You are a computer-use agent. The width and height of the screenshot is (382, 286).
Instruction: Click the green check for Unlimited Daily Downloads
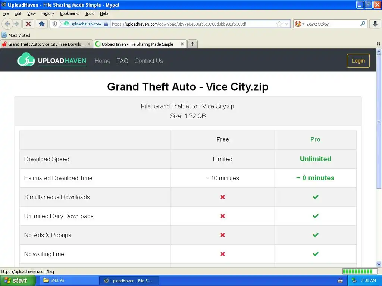(x=315, y=216)
